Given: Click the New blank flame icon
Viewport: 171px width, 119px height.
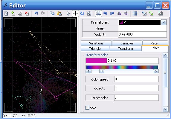Looking at the screenshot, I should click(6, 13).
